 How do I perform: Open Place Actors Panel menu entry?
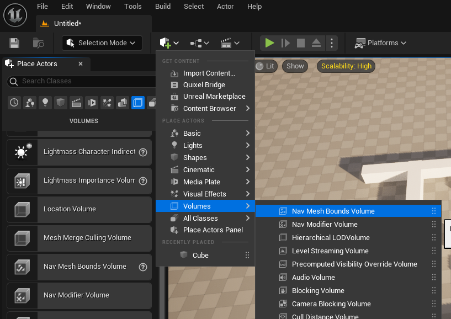click(x=205, y=230)
